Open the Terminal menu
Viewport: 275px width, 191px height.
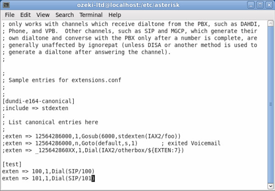tap(91, 15)
